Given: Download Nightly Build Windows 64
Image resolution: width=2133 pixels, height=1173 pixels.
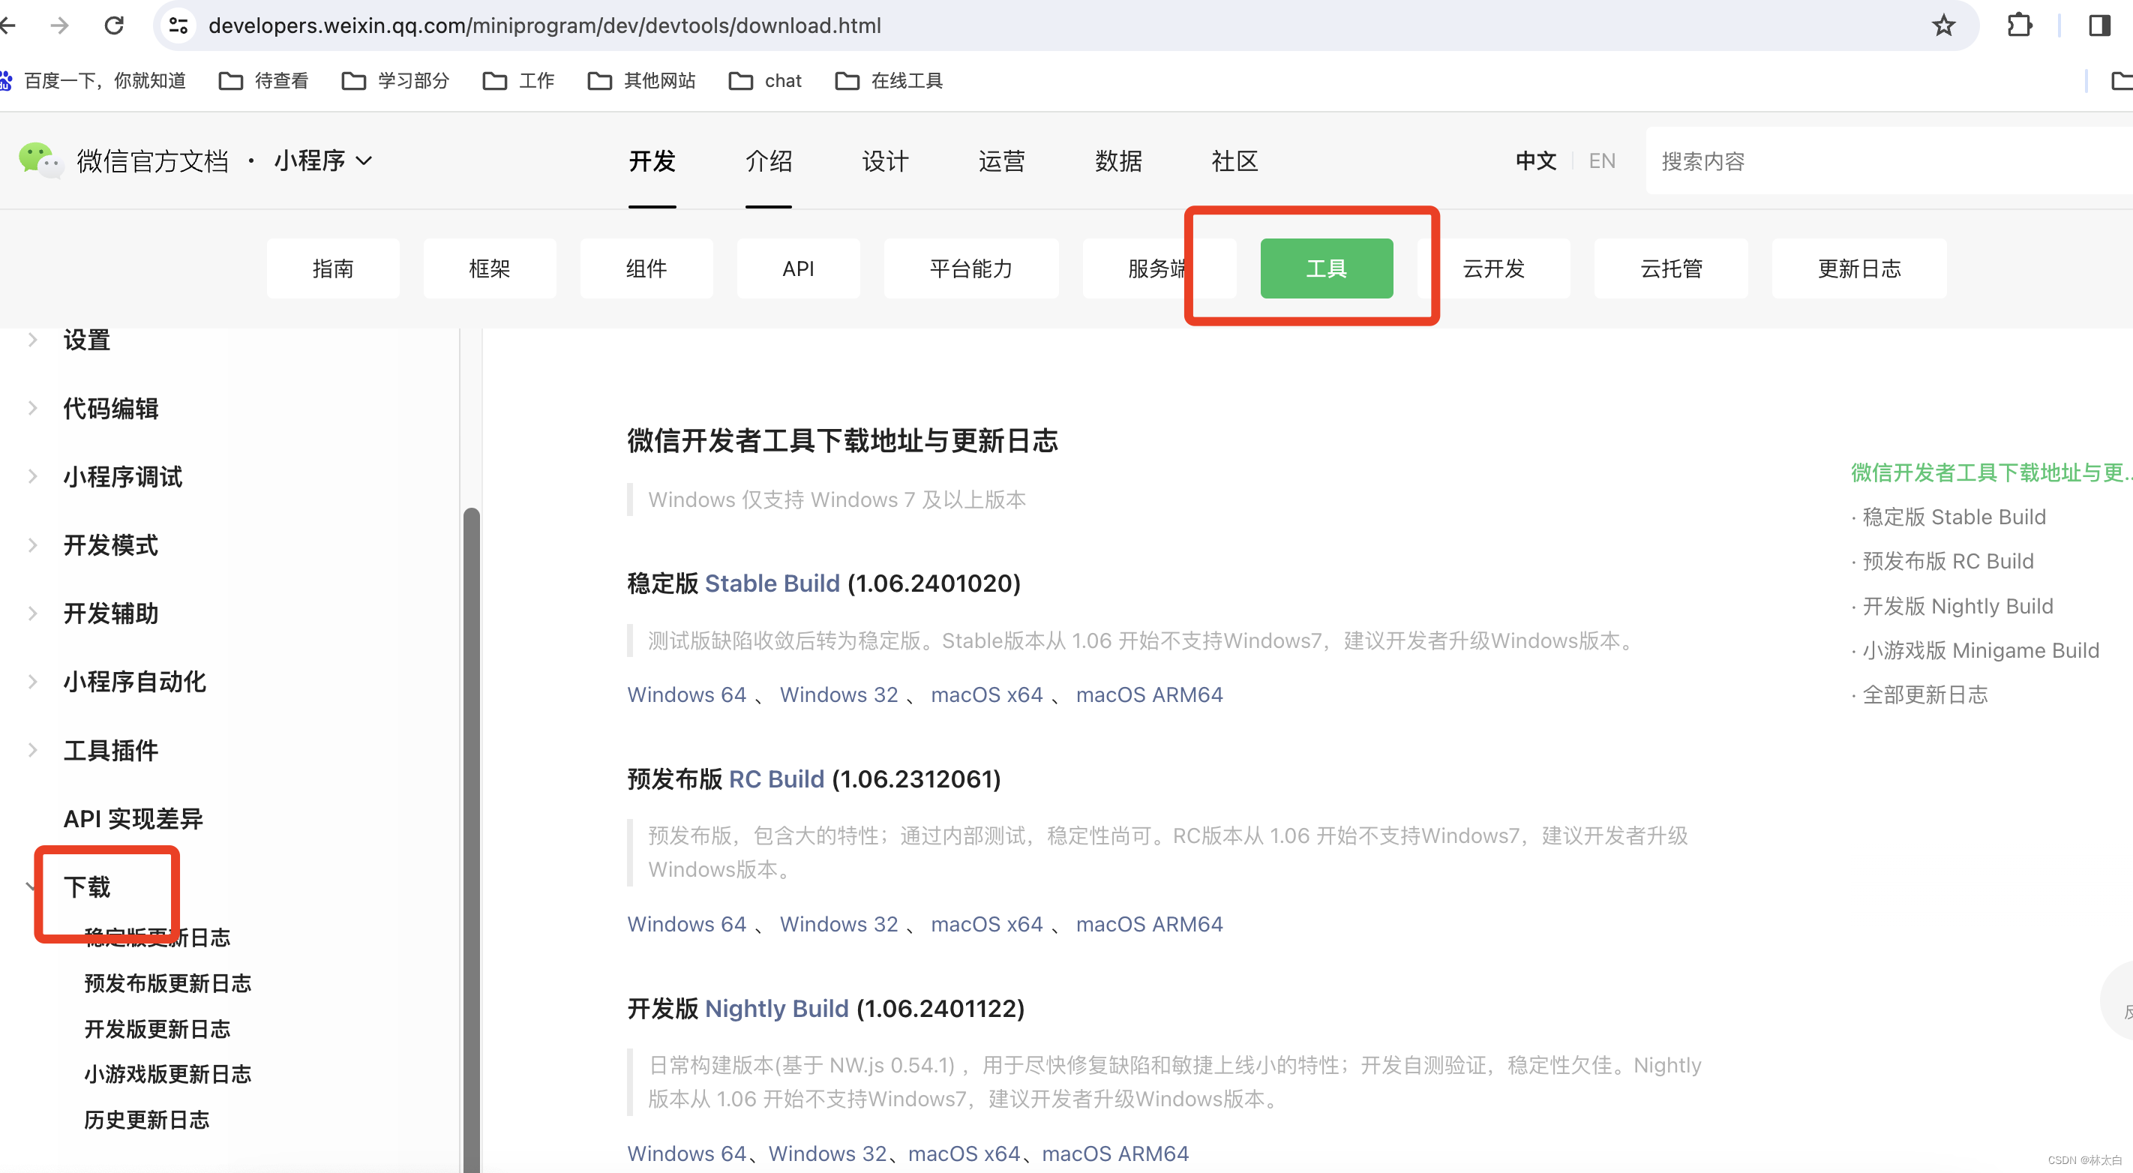Looking at the screenshot, I should coord(686,1153).
